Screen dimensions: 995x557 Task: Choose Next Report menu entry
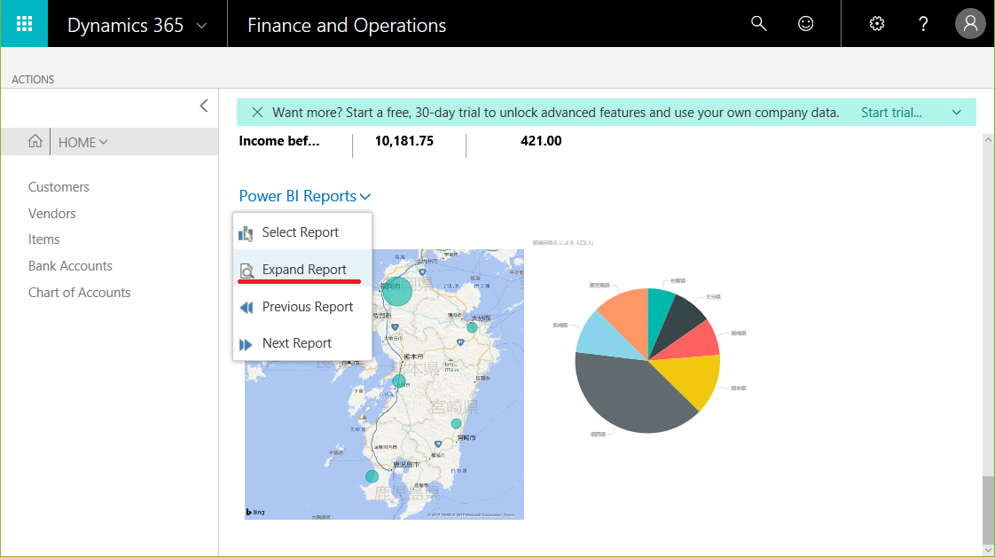302,342
